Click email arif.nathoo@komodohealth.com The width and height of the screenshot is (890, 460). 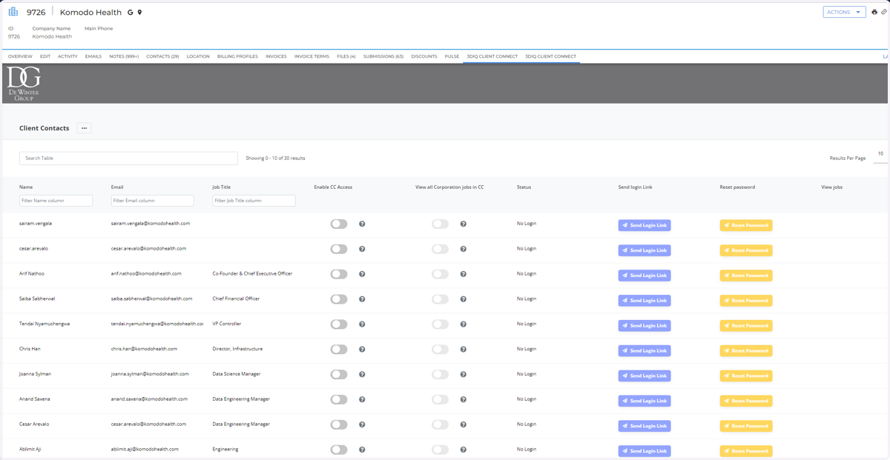pyautogui.click(x=146, y=273)
